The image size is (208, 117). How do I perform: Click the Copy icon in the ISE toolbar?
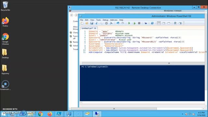click(x=101, y=23)
